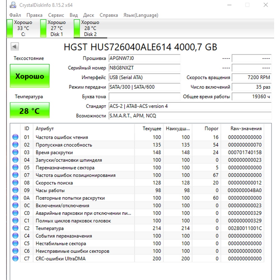Image resolution: width=280 pixels, height=280 pixels.
Task: Click raw value 00070174015B
Action: click(x=245, y=152)
